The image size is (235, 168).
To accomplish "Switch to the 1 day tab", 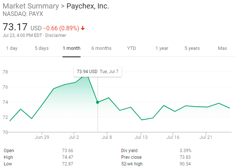I will [x=11, y=48].
